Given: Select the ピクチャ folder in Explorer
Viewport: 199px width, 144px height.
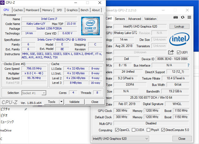Looking at the screenshot, I should [5, 109].
